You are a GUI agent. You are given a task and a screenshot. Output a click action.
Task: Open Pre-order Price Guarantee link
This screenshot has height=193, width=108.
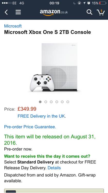pyautogui.click(x=30, y=127)
